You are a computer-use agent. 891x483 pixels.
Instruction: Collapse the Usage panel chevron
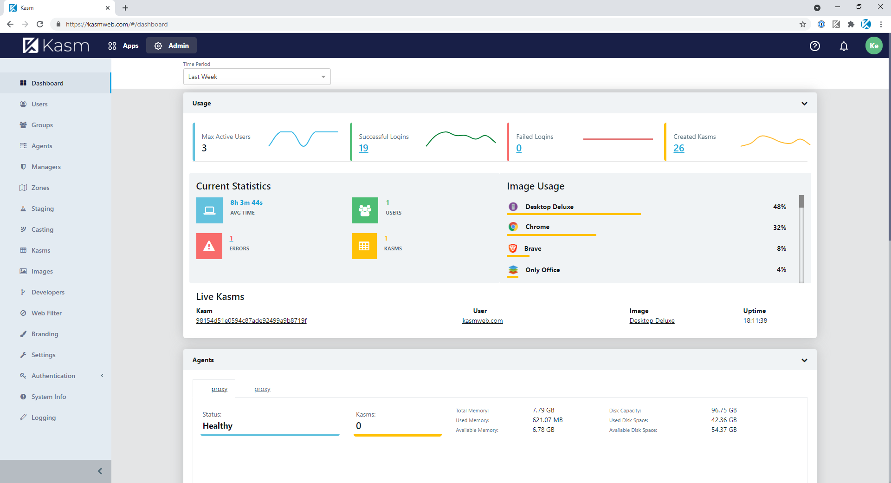pyautogui.click(x=804, y=104)
